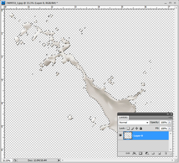Select the Layer 0 name in Layers panel
The width and height of the screenshot is (179, 163).
pos(138,136)
